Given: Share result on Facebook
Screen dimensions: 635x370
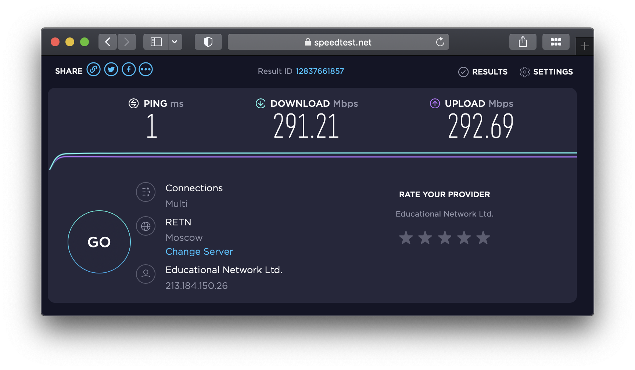Looking at the screenshot, I should (x=129, y=69).
